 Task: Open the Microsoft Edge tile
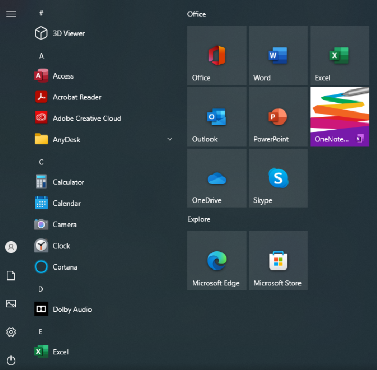pos(217,261)
